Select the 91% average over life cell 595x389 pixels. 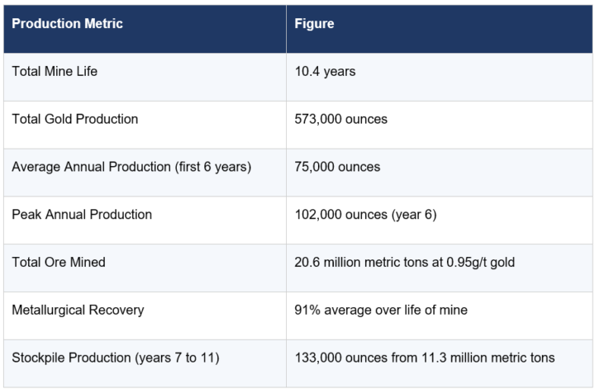coord(440,315)
